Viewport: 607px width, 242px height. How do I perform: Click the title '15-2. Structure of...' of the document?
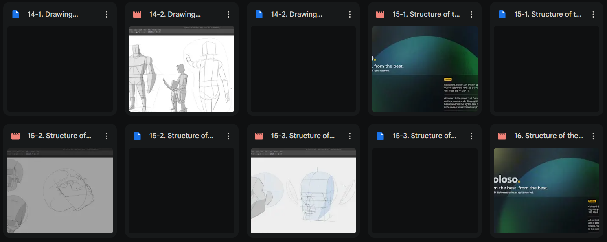pyautogui.click(x=181, y=136)
